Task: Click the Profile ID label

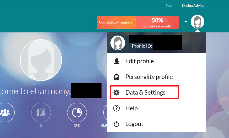Action: point(142,46)
